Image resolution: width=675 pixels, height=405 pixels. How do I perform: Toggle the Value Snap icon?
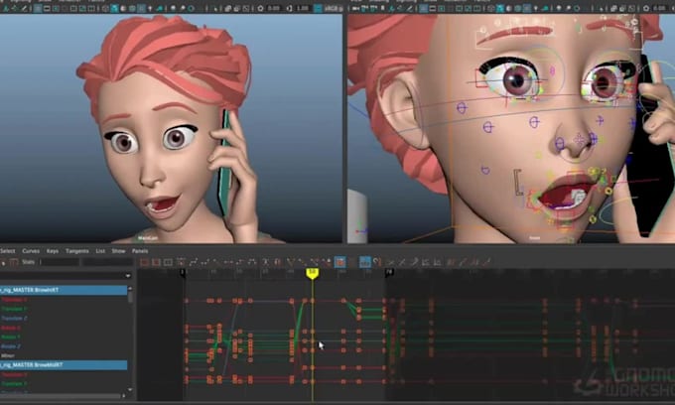tap(377, 262)
